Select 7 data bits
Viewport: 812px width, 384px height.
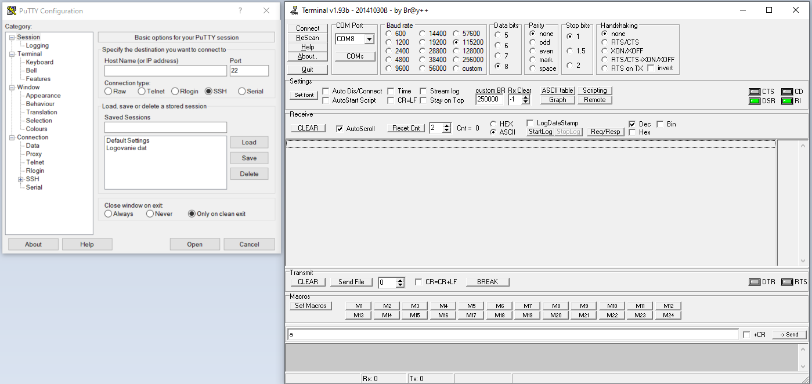click(498, 56)
